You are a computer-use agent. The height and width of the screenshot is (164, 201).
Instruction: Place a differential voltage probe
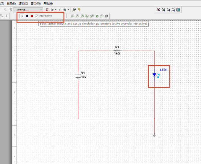pyautogui.click(x=87, y=16)
